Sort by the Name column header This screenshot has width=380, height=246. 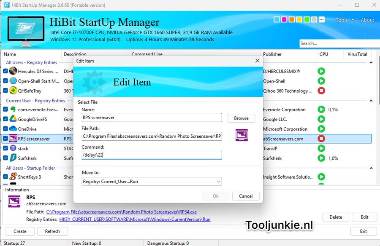tap(32, 54)
